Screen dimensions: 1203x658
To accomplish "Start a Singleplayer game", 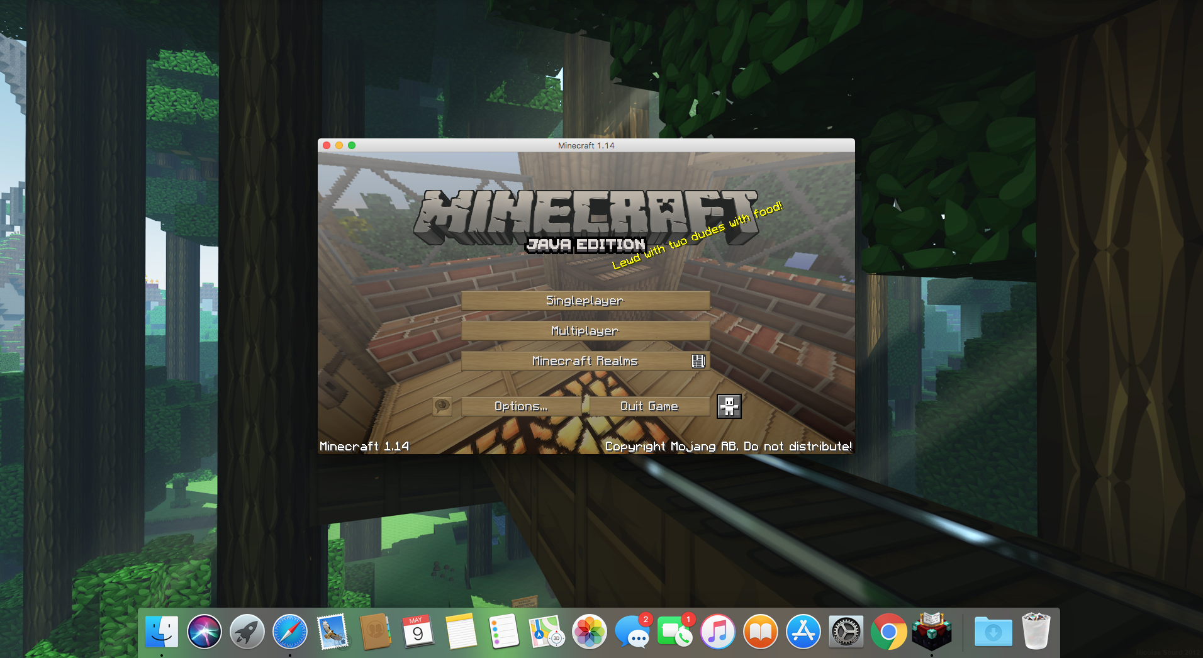I will pos(585,301).
